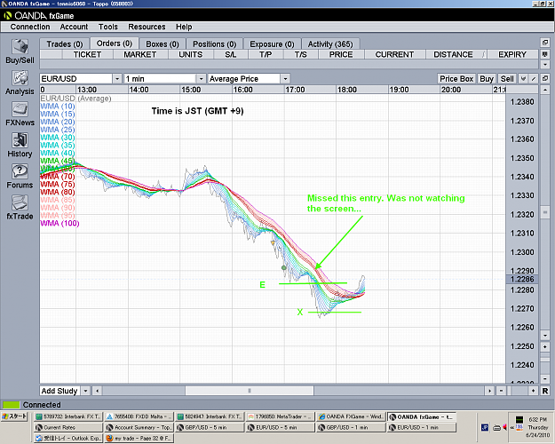This screenshot has width=555, height=444.
Task: Sort by the MARKET column header
Action: coord(140,54)
